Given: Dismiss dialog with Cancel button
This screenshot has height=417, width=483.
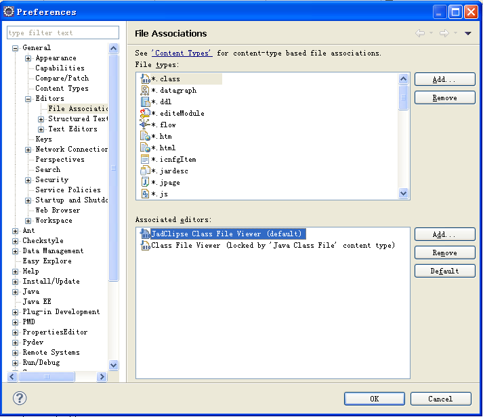Looking at the screenshot, I should click(440, 399).
